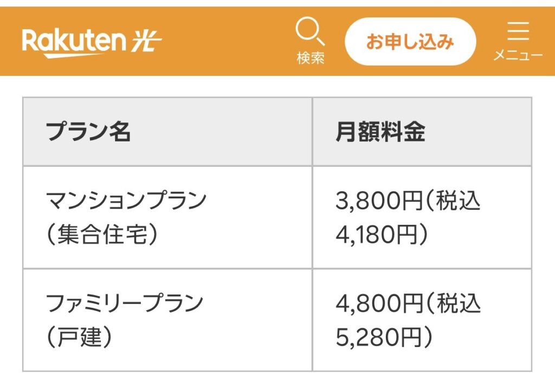Click the 検索 label under magnifier
The image size is (555, 387).
(311, 58)
